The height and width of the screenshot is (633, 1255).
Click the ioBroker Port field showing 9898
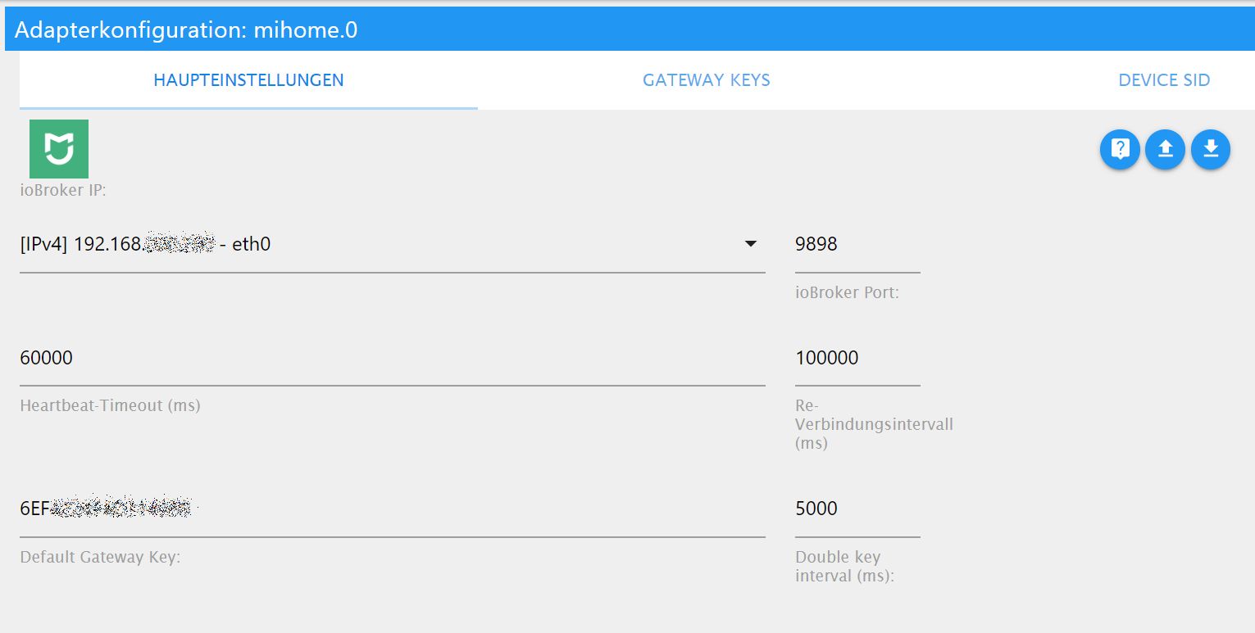pos(857,244)
